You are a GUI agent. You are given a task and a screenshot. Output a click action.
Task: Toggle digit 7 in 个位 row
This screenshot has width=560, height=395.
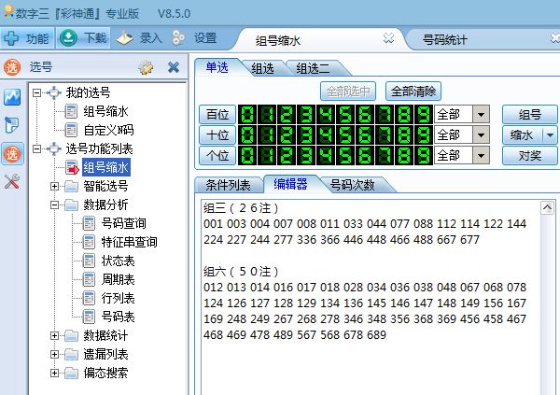click(385, 156)
